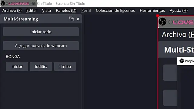Open the Editar menu
Screen dimensions: 194x109
click(x=32, y=11)
